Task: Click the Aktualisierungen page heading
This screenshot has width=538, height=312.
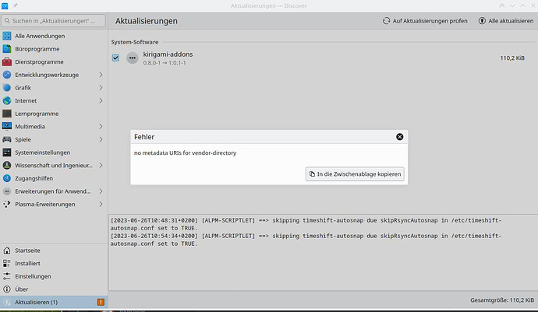Action: [x=146, y=21]
